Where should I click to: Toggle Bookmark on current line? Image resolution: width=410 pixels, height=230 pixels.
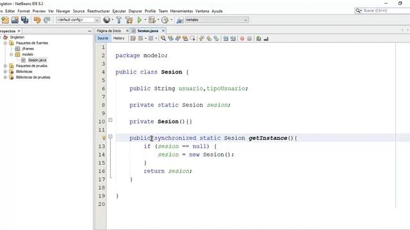[217, 38]
